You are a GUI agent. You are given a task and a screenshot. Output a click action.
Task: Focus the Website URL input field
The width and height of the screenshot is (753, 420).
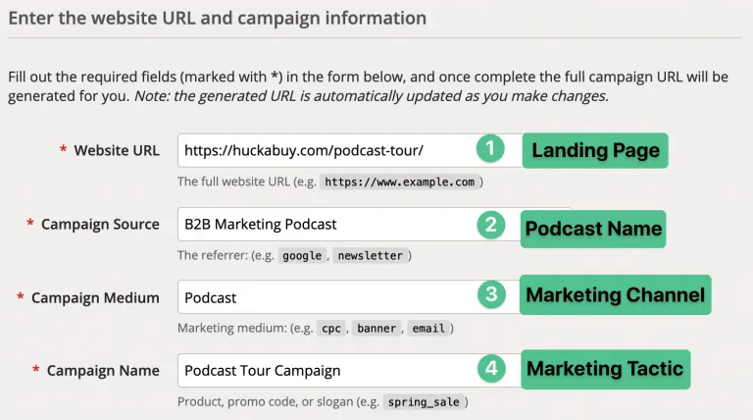point(351,150)
